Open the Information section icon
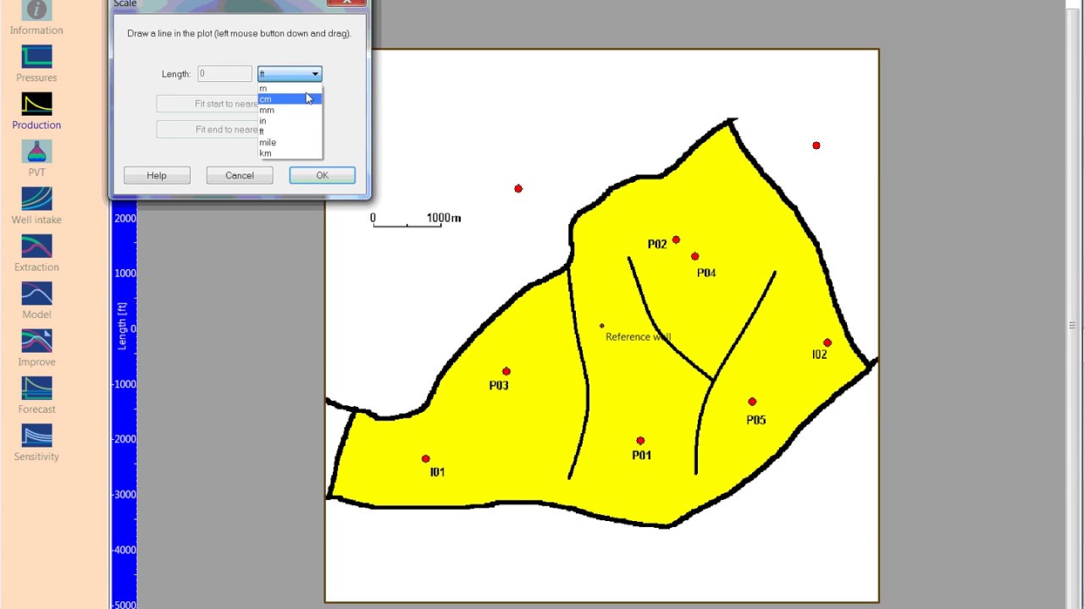 tap(36, 10)
